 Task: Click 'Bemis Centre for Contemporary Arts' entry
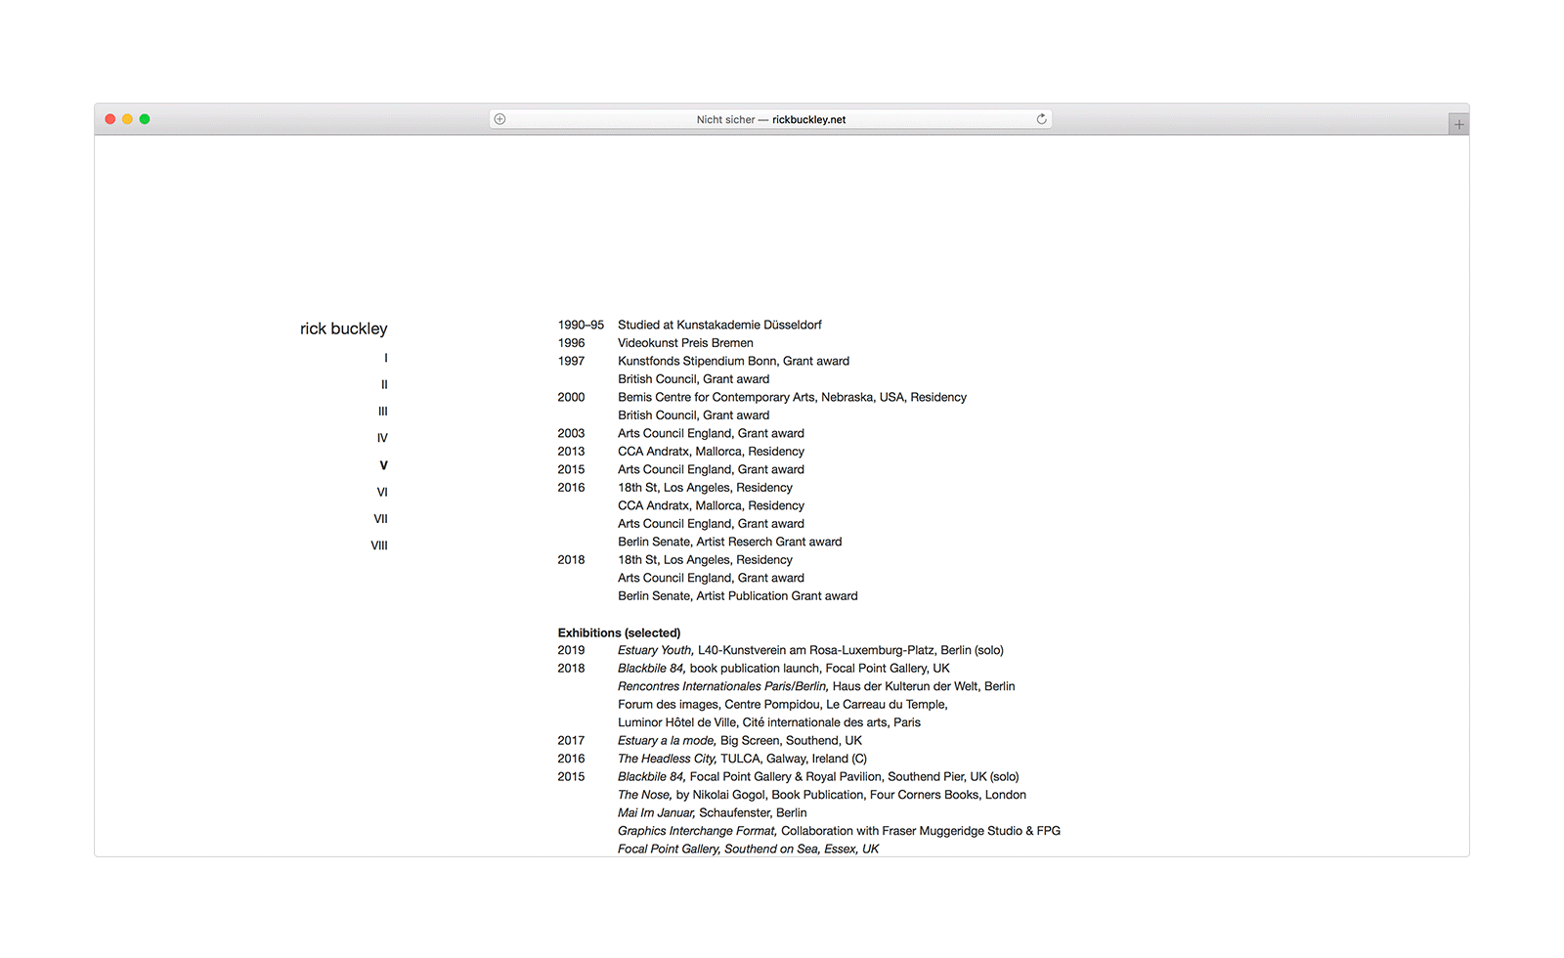792,397
